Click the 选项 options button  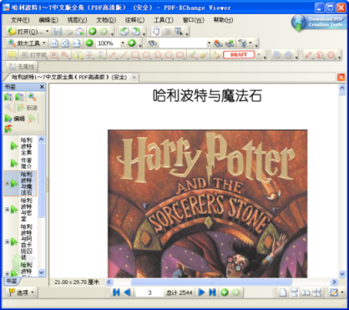(x=22, y=292)
